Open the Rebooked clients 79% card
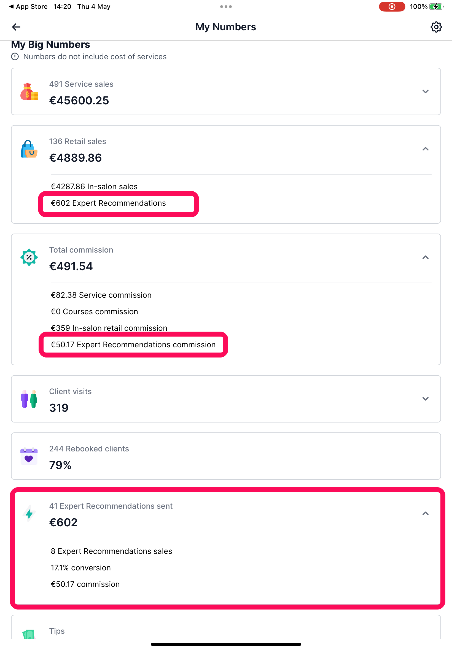Viewport: 452px width, 650px height. [226, 456]
